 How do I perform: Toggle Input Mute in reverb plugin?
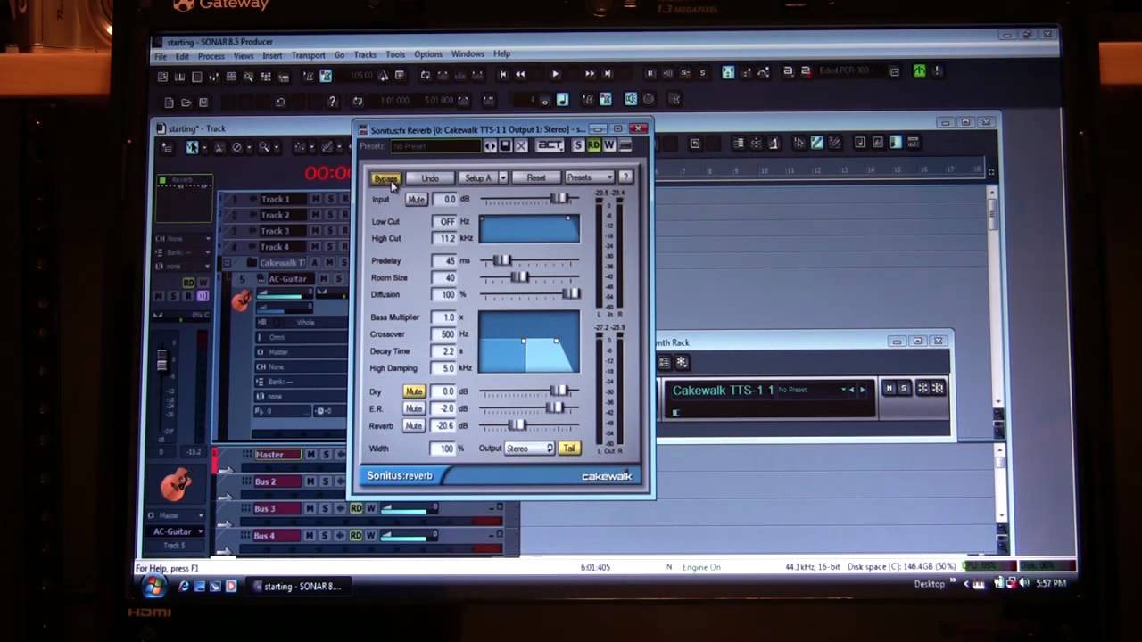pyautogui.click(x=416, y=200)
